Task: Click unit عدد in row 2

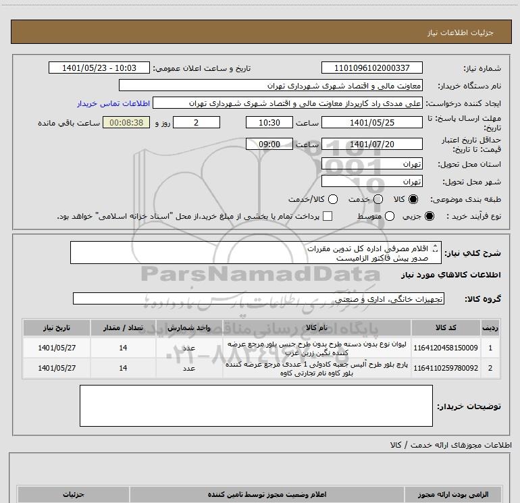Action: (189, 369)
